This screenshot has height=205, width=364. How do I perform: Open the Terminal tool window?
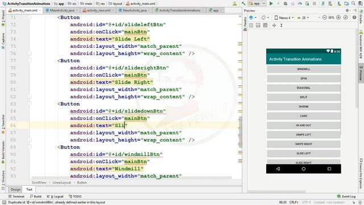tap(16, 196)
